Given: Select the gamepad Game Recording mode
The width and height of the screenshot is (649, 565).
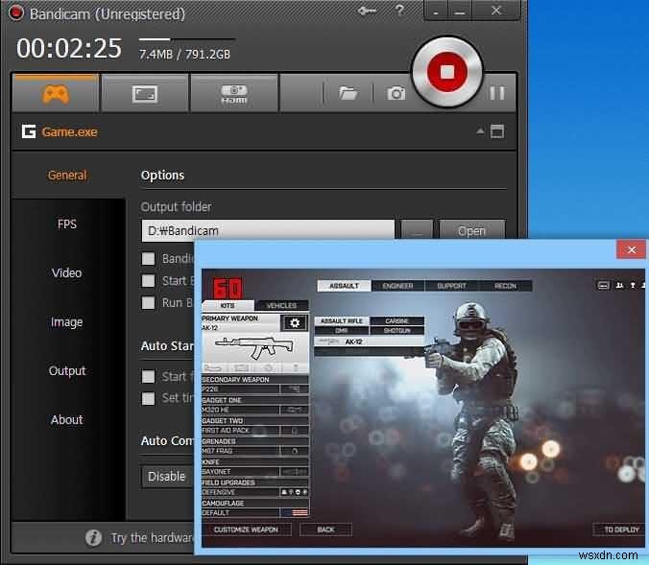Looking at the screenshot, I should tap(56, 93).
